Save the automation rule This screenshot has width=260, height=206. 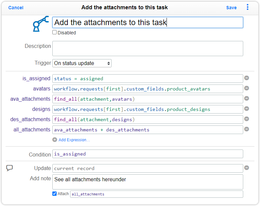[x=231, y=8]
